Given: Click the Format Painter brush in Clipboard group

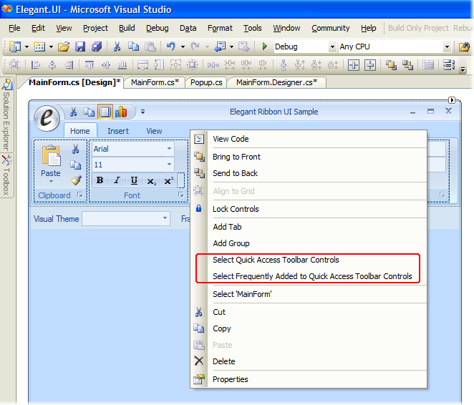Looking at the screenshot, I should (76, 180).
